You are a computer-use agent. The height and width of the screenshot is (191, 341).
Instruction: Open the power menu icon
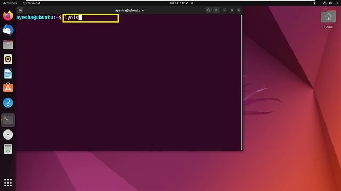(336, 3)
